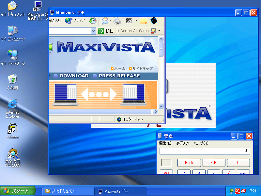The height and width of the screenshot is (196, 261).
Task: Open the 編集(E) menu in the calculator
Action: coord(165,143)
